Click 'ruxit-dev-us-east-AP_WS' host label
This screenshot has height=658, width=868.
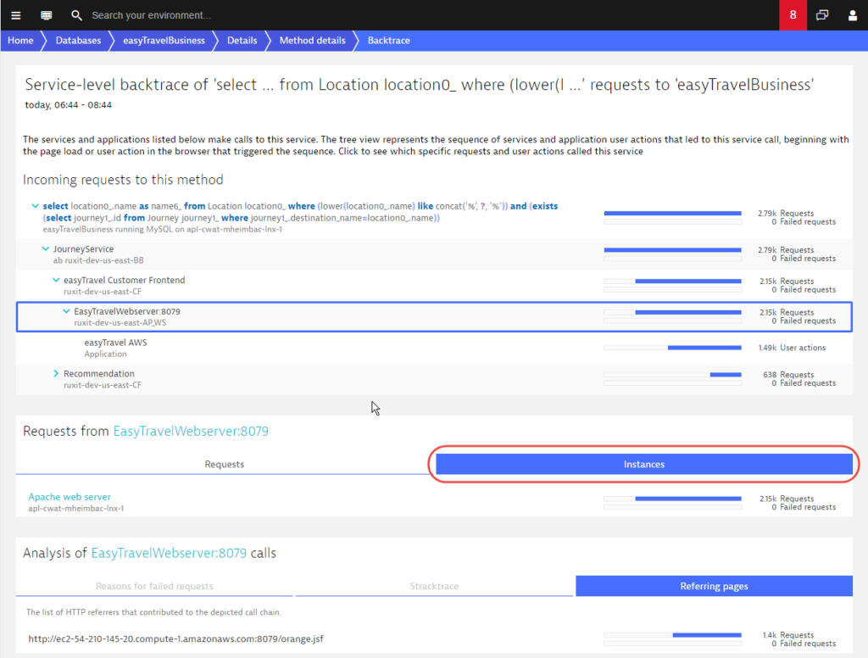point(120,322)
